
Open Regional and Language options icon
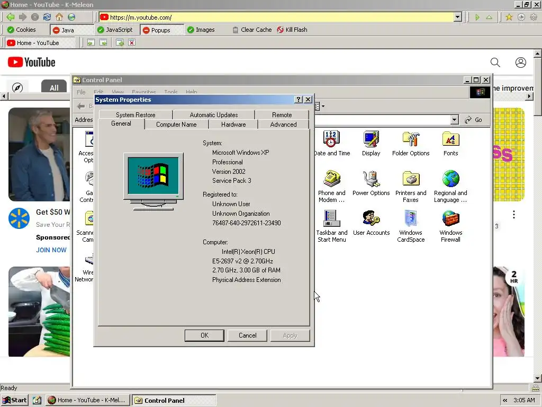coord(450,187)
